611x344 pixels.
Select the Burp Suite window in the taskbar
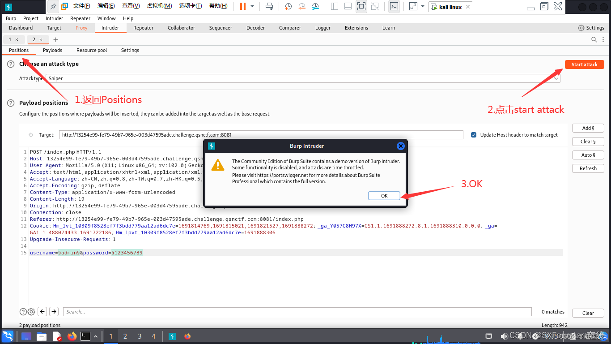click(172, 336)
